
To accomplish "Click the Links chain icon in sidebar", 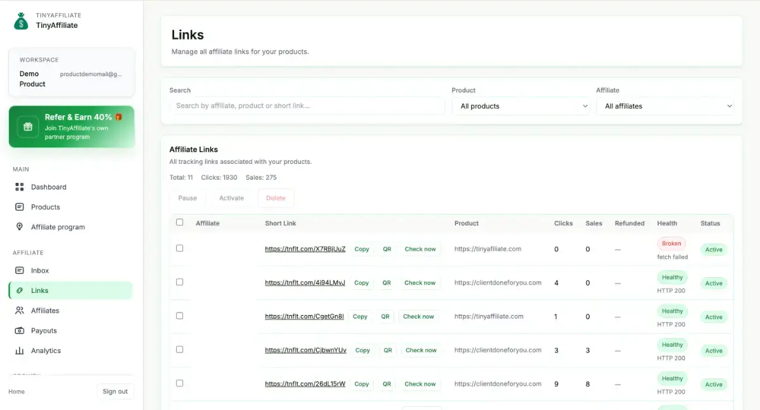I will [20, 290].
